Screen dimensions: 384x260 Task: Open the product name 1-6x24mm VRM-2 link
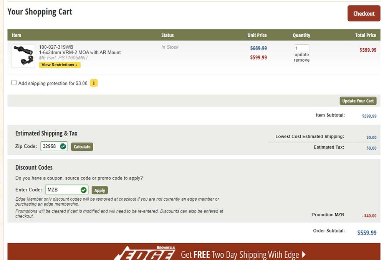pos(80,52)
